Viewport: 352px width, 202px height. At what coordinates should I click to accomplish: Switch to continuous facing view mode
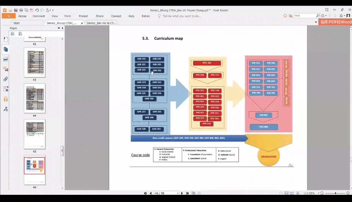pyautogui.click(x=298, y=193)
